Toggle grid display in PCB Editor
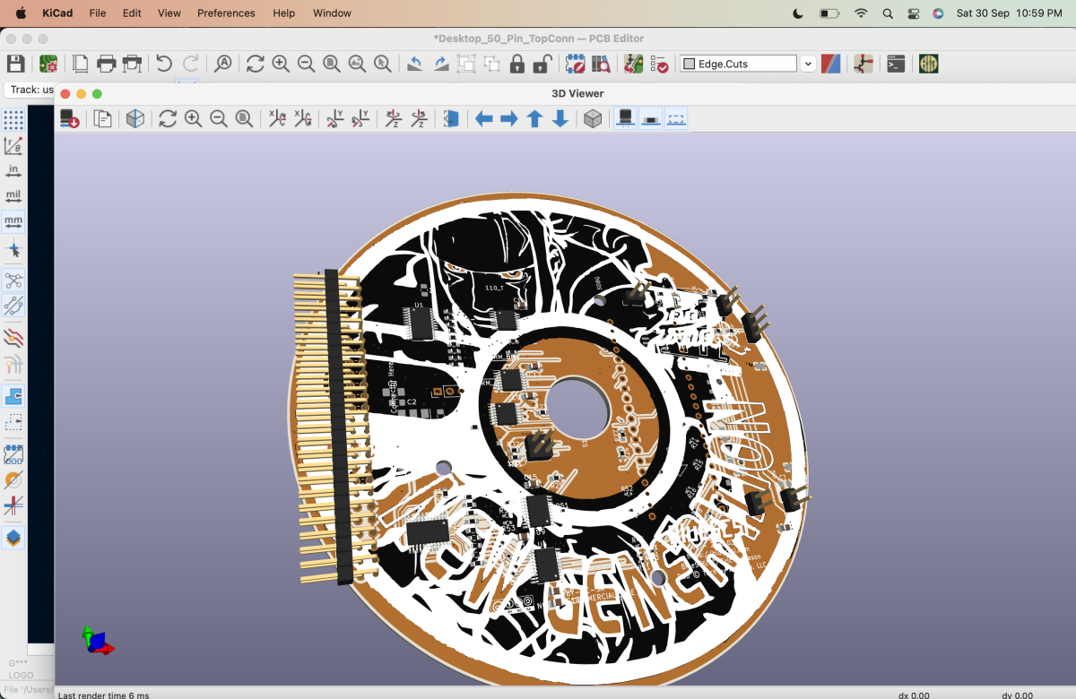The image size is (1076, 699). click(13, 119)
